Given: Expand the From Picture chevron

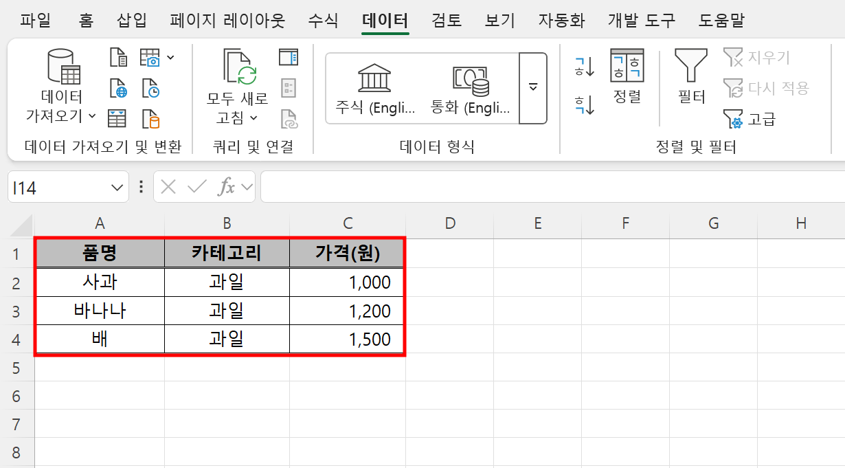Looking at the screenshot, I should [170, 58].
